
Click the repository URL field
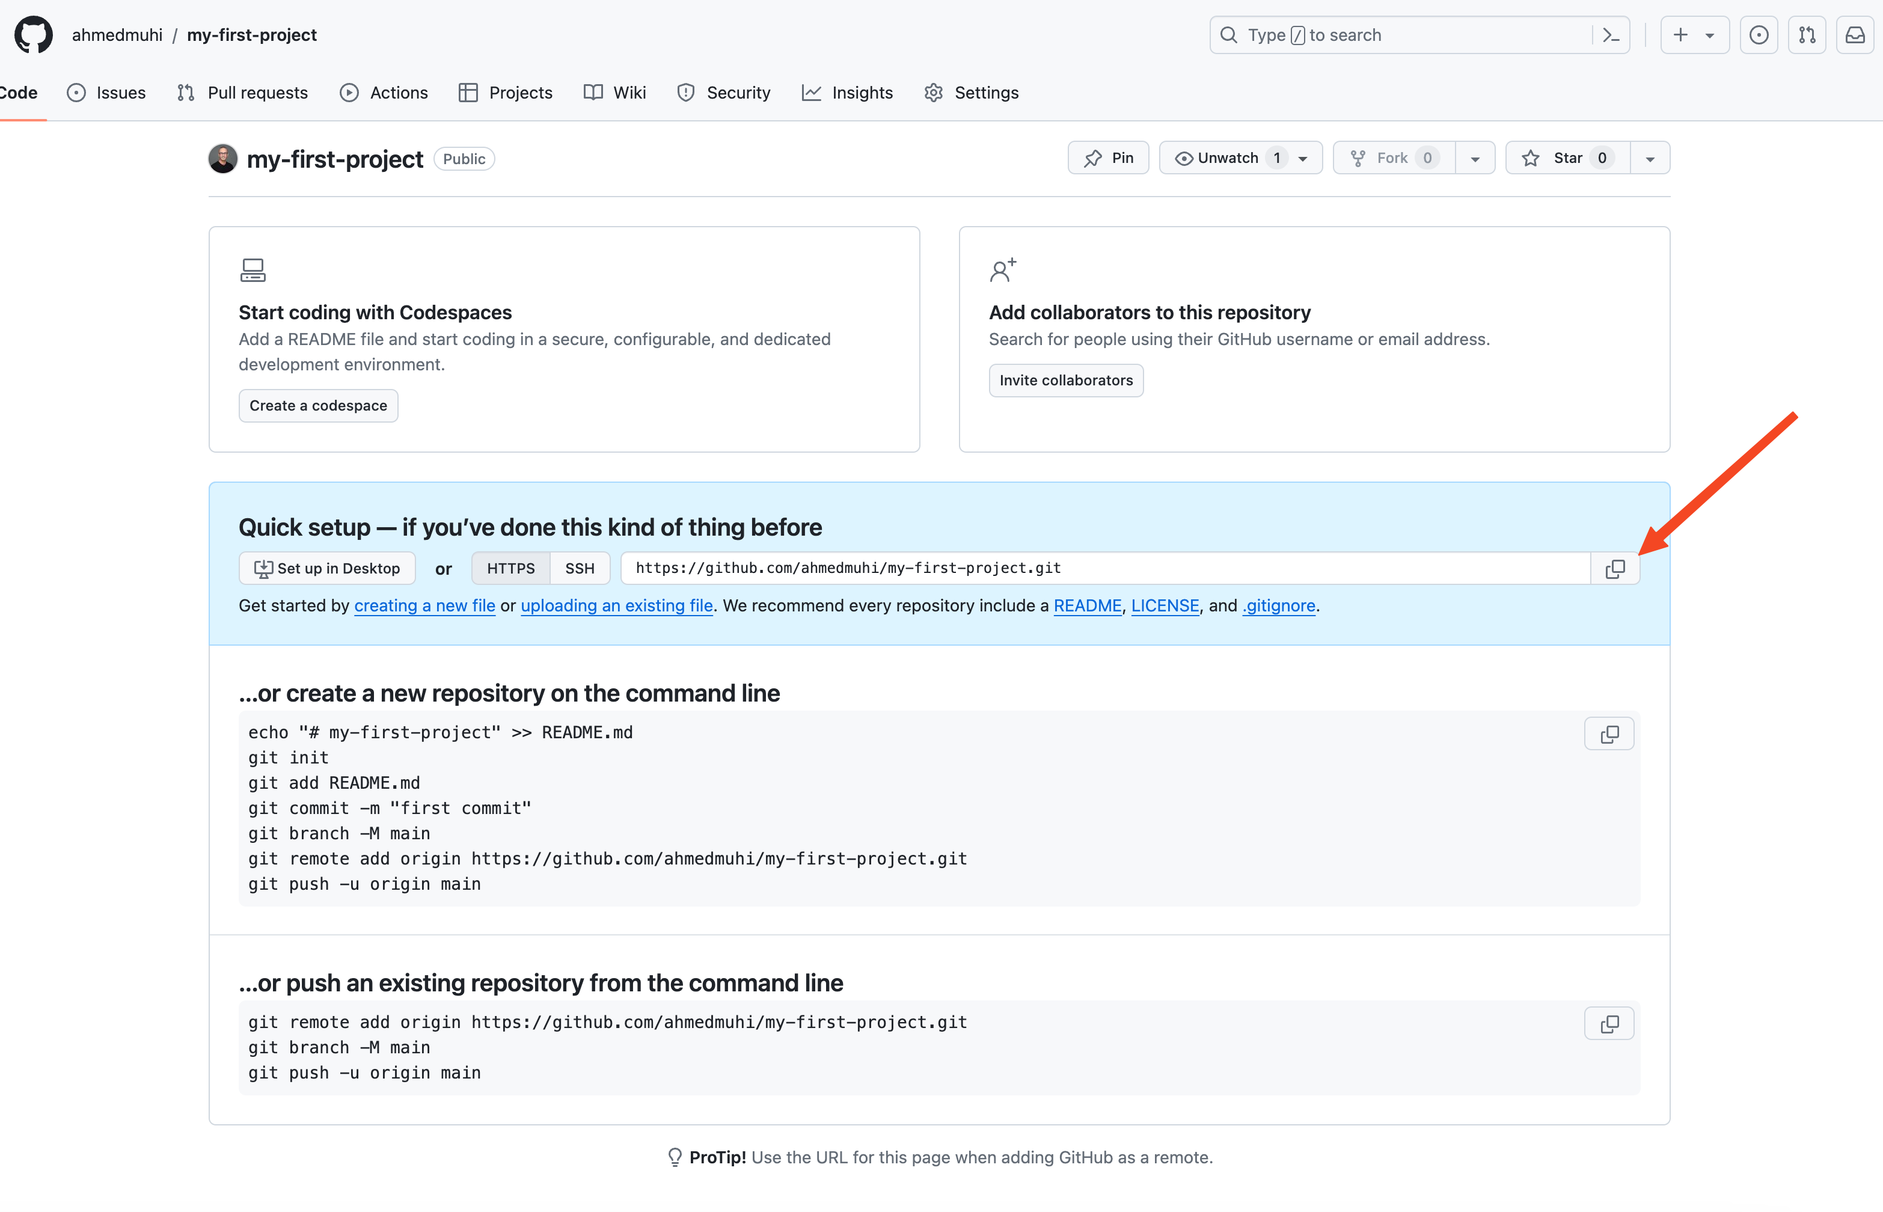(1105, 568)
